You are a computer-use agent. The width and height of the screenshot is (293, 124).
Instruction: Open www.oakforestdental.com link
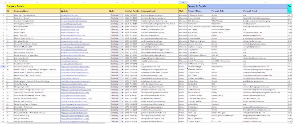click(x=71, y=58)
